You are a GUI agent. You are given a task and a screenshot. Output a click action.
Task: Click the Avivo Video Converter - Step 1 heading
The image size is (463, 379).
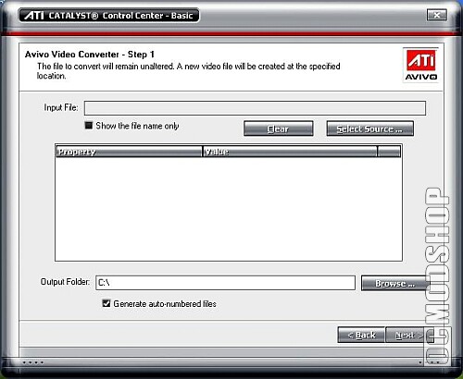[90, 55]
